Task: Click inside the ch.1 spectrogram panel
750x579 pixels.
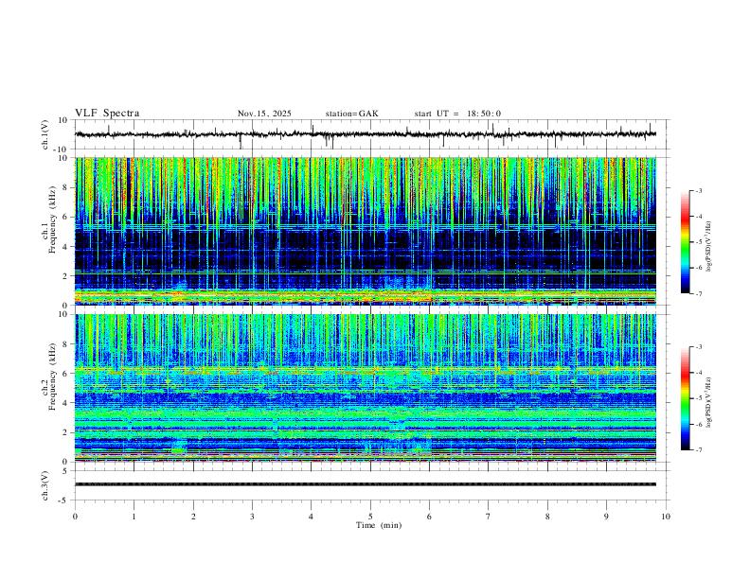Action: pos(366,231)
